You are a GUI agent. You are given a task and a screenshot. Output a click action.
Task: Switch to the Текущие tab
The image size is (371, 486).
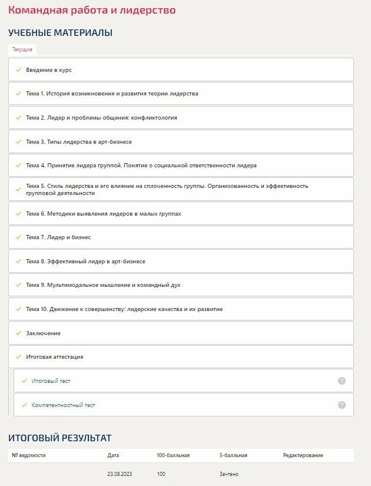(x=22, y=49)
